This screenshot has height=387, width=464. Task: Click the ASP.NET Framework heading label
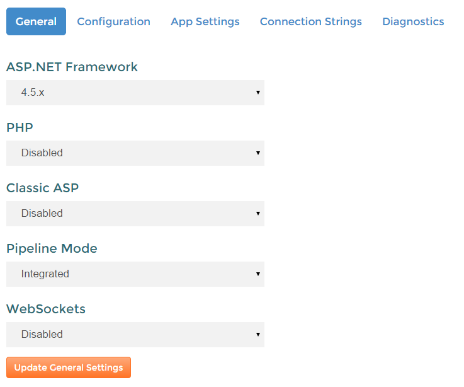point(72,67)
